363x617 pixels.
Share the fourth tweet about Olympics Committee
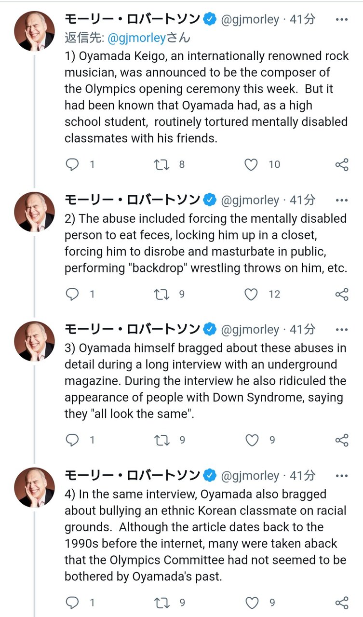[x=341, y=603]
